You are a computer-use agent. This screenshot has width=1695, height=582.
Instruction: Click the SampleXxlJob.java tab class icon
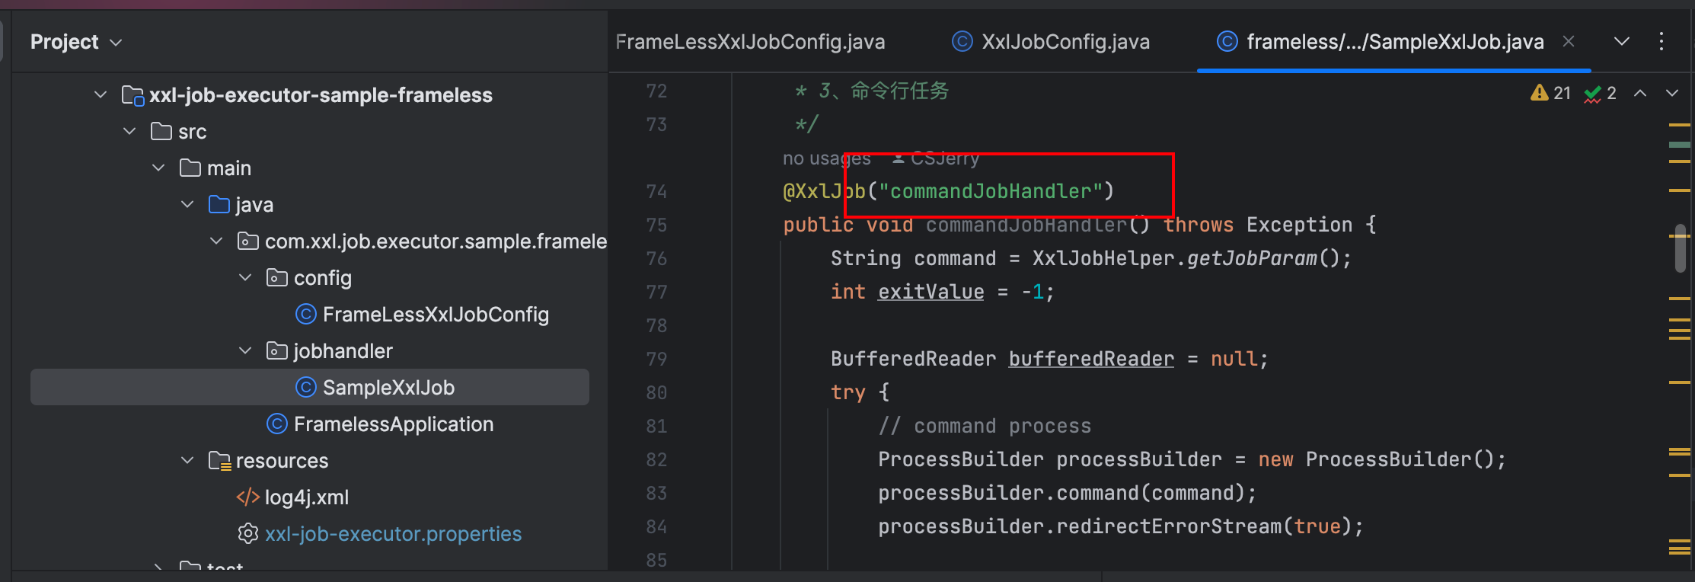tap(1227, 41)
